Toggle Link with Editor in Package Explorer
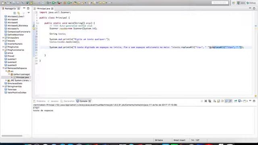The image size is (258, 145). pos(19,13)
